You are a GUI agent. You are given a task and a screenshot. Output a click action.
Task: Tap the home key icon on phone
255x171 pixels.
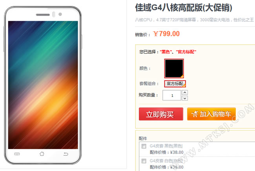pos(42,154)
